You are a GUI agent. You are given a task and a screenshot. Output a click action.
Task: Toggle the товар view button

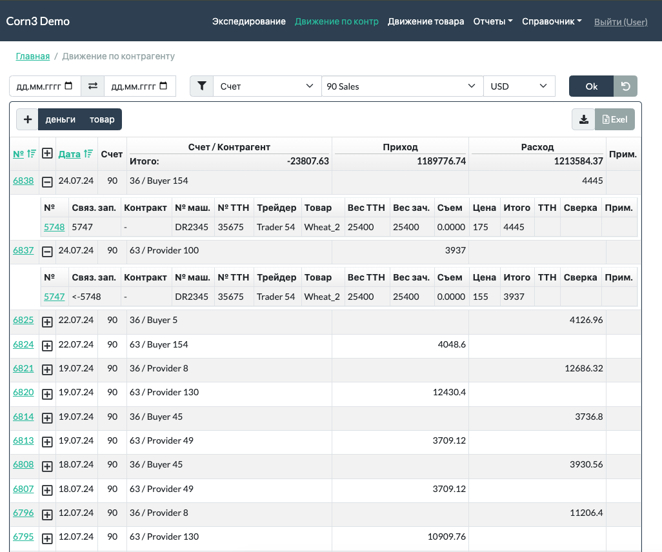click(x=102, y=119)
